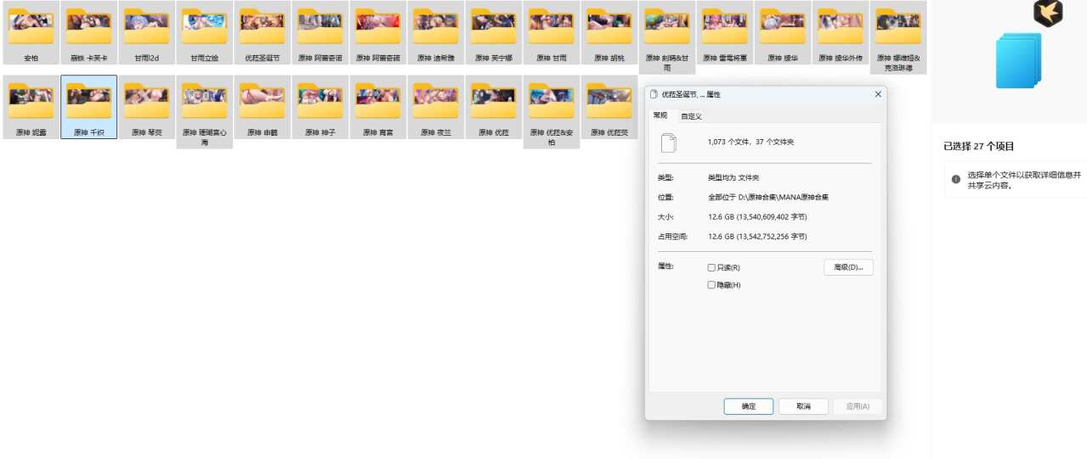Toggle the 隐藏(H) hidden checkbox
Viewport: 1087px width, 459px height.
pos(711,285)
